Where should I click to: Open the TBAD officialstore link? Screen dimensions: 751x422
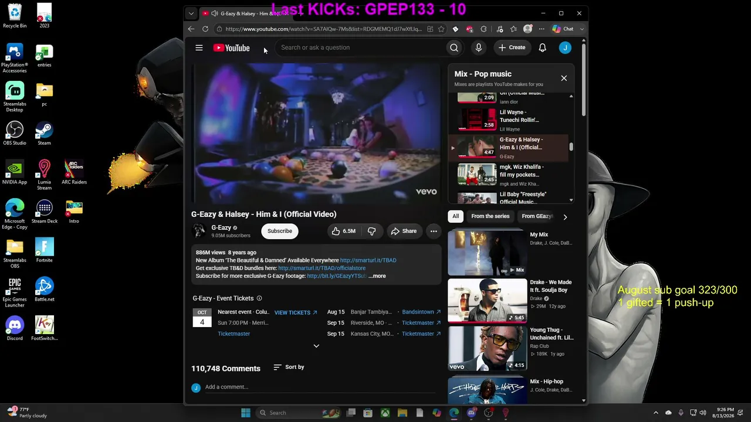(x=322, y=268)
